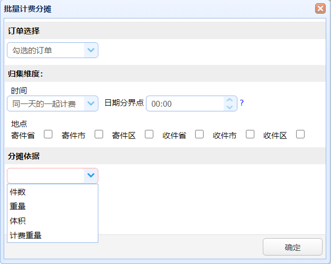The width and height of the screenshot is (331, 264).
Task: Click the 同一天的一起计费 text field
Action: (x=46, y=103)
